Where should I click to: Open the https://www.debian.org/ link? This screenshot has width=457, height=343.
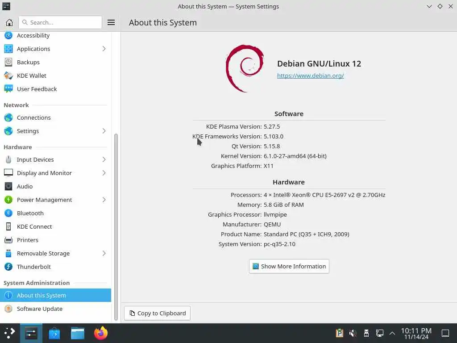point(311,75)
